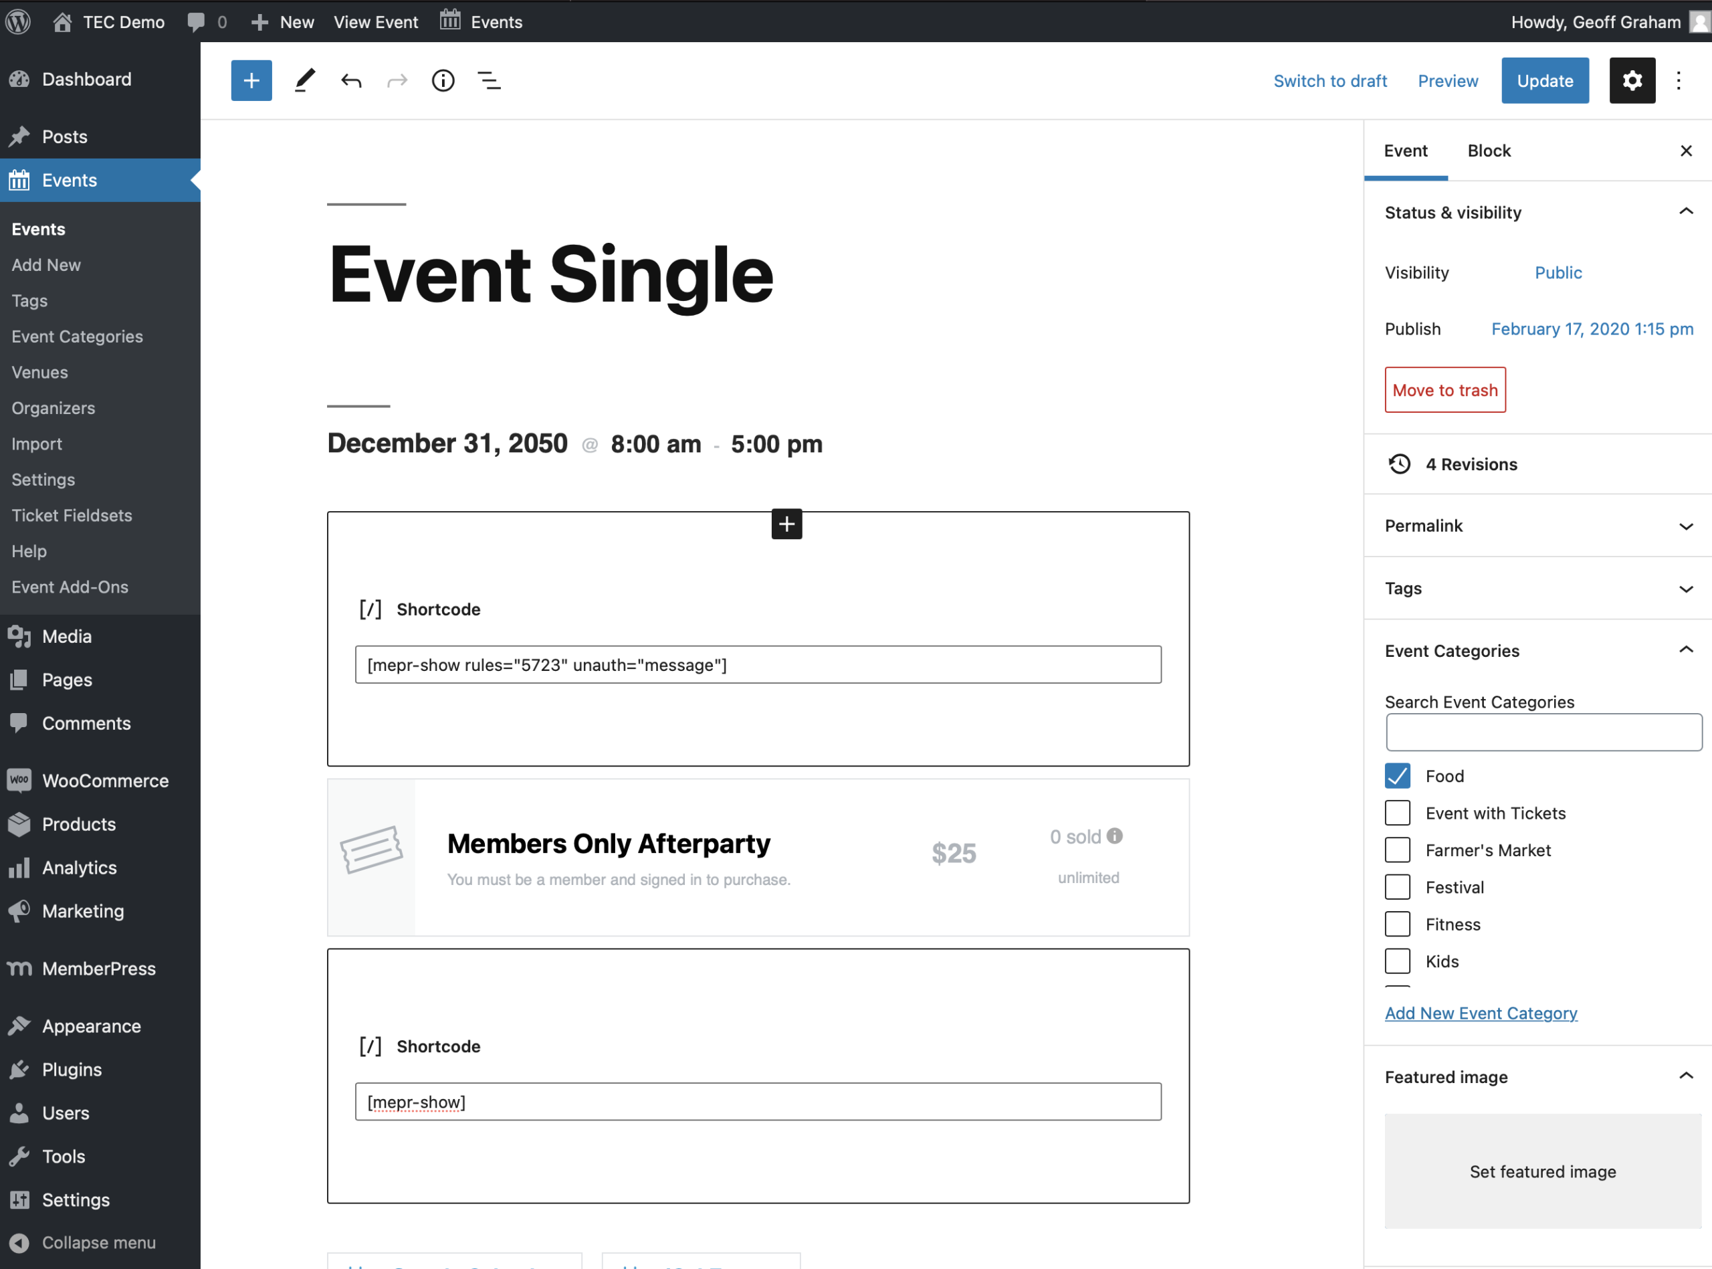Open Howdy, Geoff Graham account menu
The height and width of the screenshot is (1269, 1712).
[1610, 21]
